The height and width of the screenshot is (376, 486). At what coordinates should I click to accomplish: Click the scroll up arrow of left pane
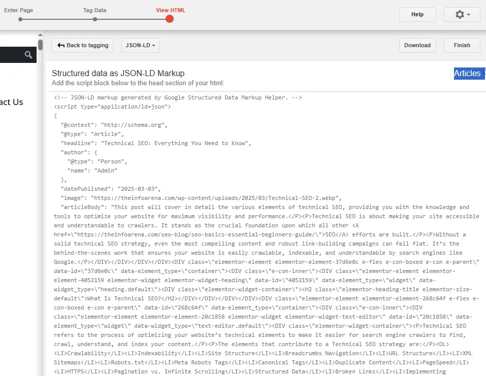(x=40, y=35)
